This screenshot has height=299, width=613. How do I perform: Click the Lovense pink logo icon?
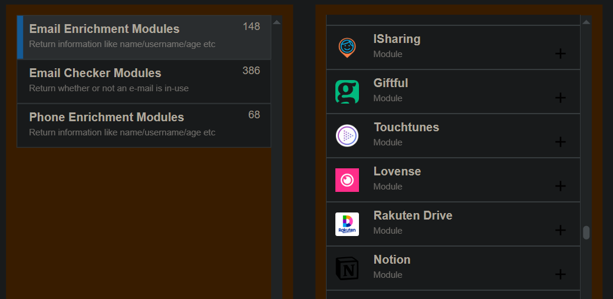347,180
